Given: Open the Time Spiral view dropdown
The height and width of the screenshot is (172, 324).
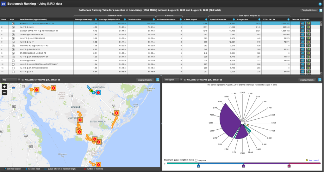Looking at the screenshot, I should coord(172,80).
